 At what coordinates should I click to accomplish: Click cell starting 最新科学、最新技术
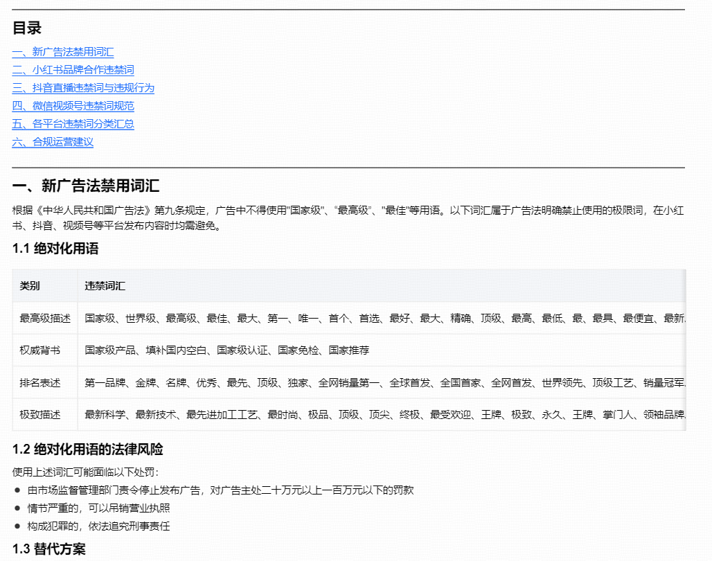[x=382, y=414]
